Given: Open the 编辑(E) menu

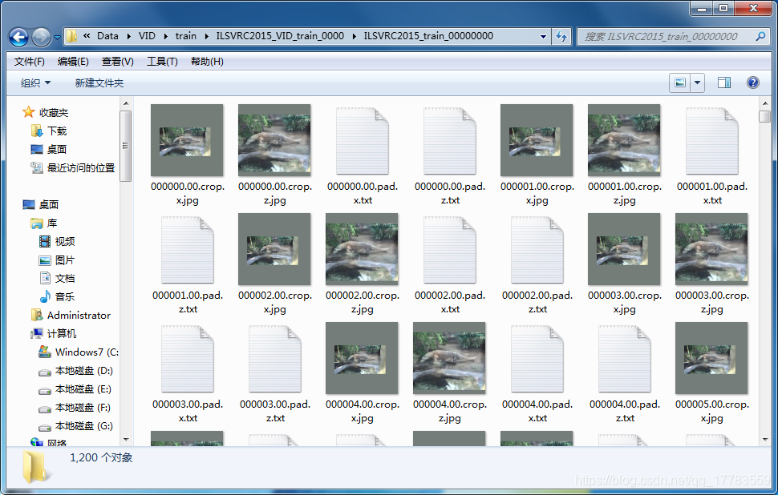Looking at the screenshot, I should 73,62.
